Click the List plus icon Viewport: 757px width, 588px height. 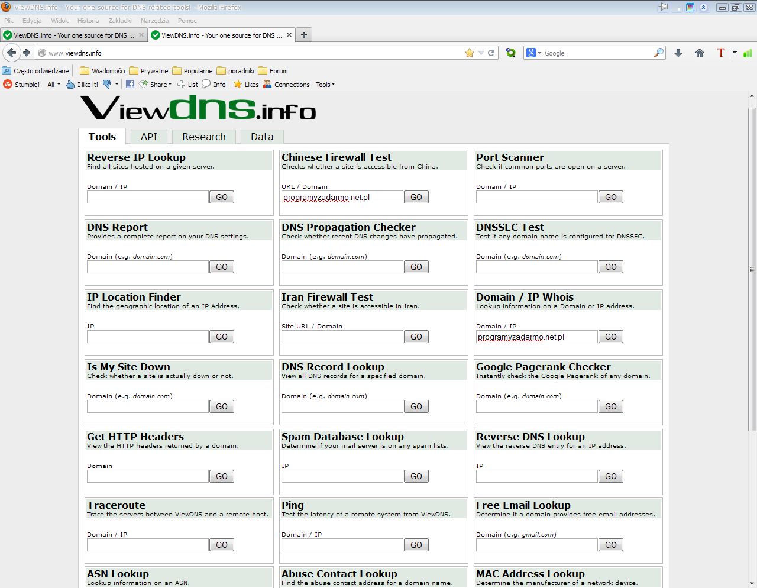[182, 84]
